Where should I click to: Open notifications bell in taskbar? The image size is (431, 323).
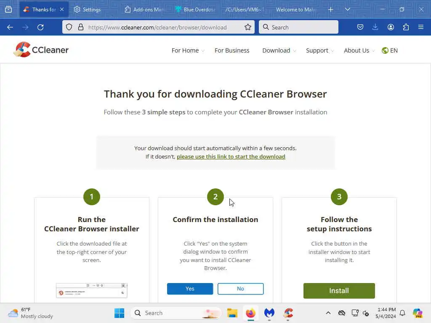pyautogui.click(x=402, y=313)
